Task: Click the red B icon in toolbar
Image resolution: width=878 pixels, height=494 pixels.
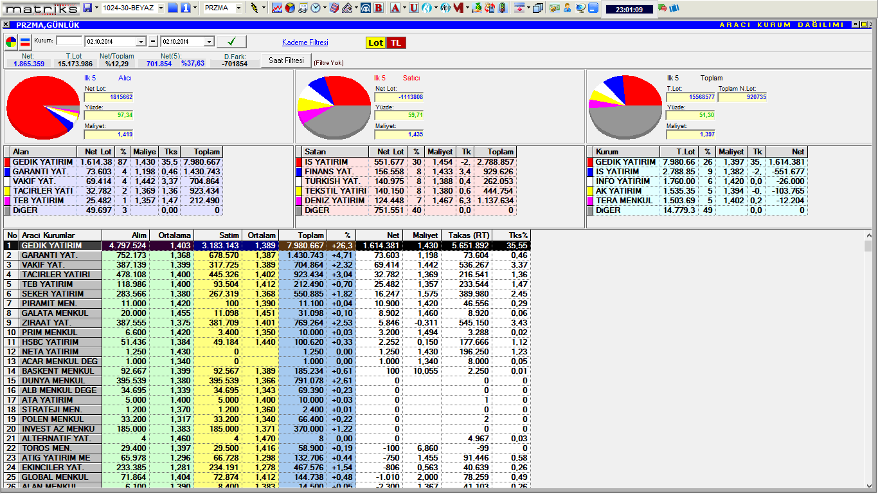Action: click(x=378, y=8)
